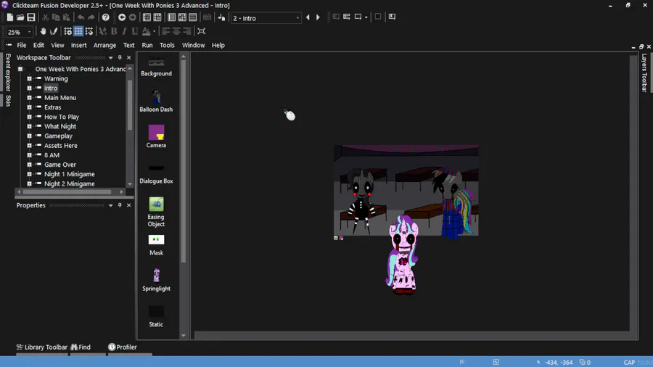Open the File menu
This screenshot has height=367, width=653.
click(22, 45)
